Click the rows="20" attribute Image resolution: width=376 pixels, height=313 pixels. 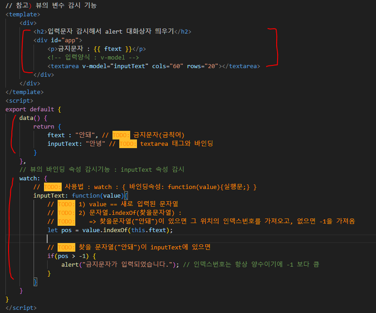(203, 66)
